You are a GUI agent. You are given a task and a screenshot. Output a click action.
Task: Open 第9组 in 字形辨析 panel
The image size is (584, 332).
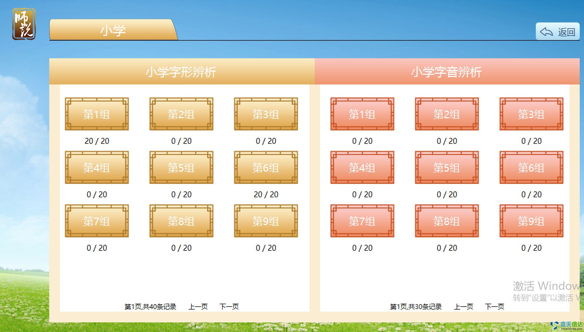point(266,221)
